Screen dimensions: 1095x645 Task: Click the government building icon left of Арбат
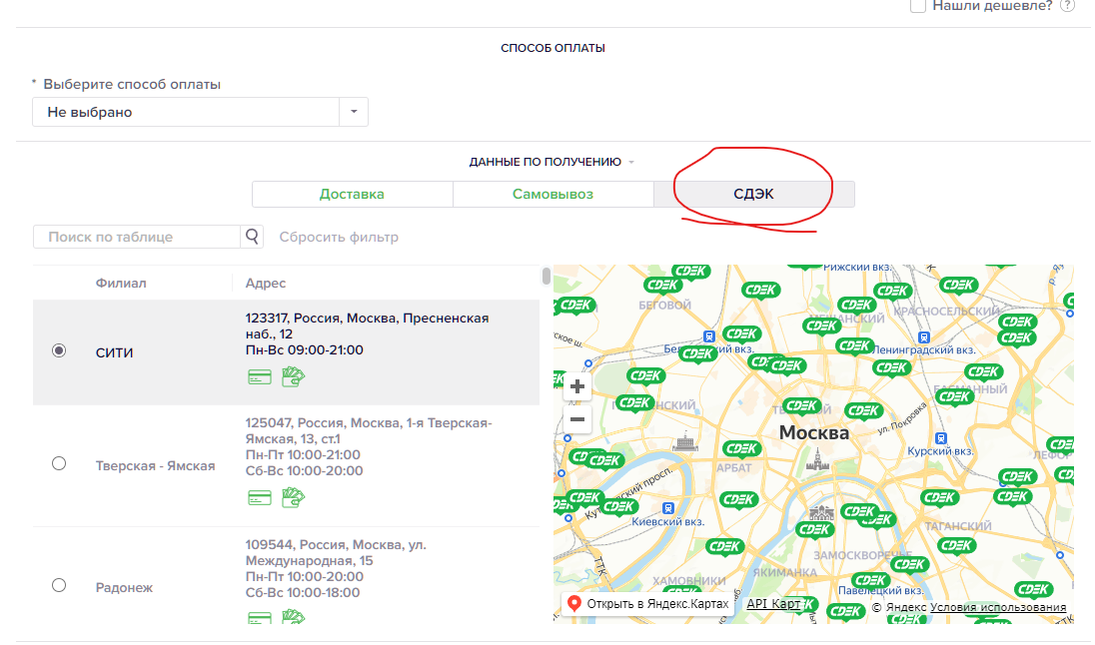[x=685, y=441]
